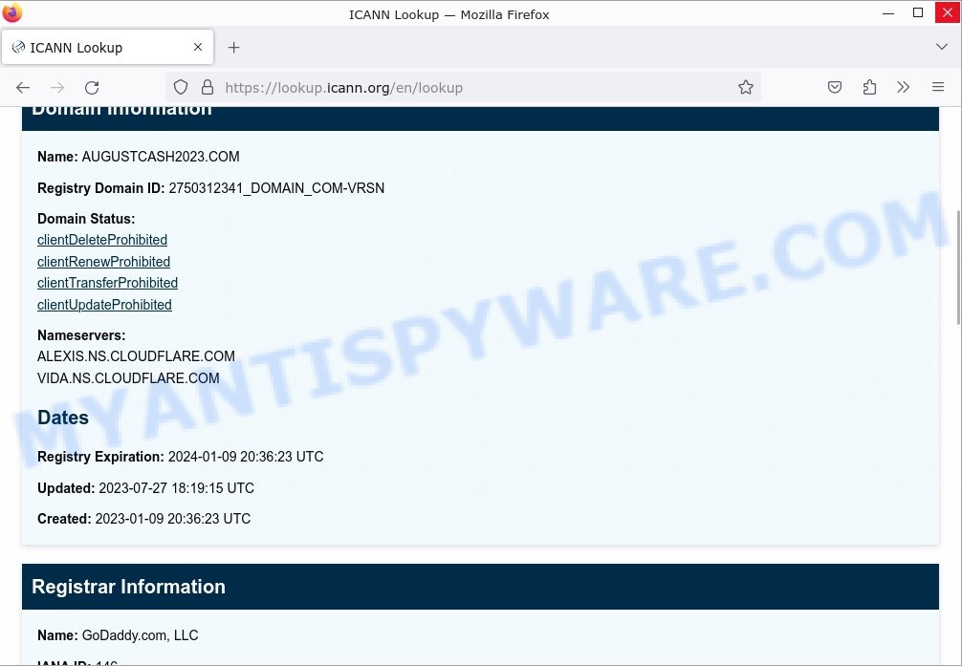The image size is (962, 666).
Task: Show more tools overflow chevron
Action: click(x=903, y=87)
